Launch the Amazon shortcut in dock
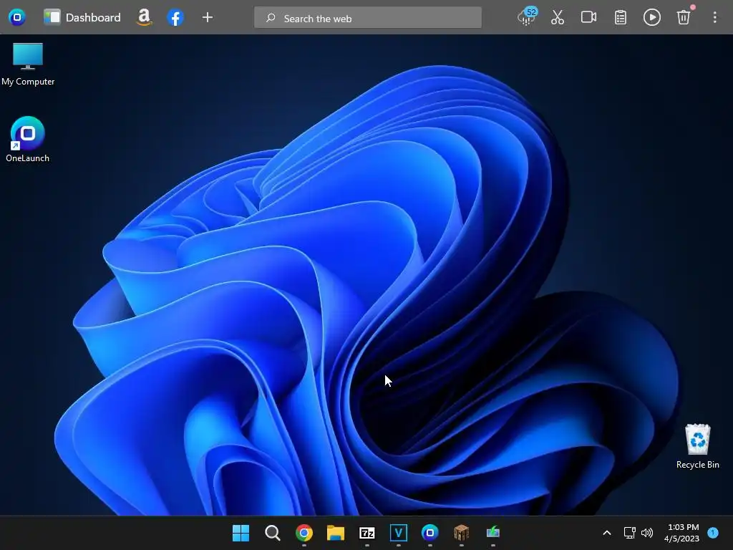Screen dimensions: 733x550 point(145,18)
